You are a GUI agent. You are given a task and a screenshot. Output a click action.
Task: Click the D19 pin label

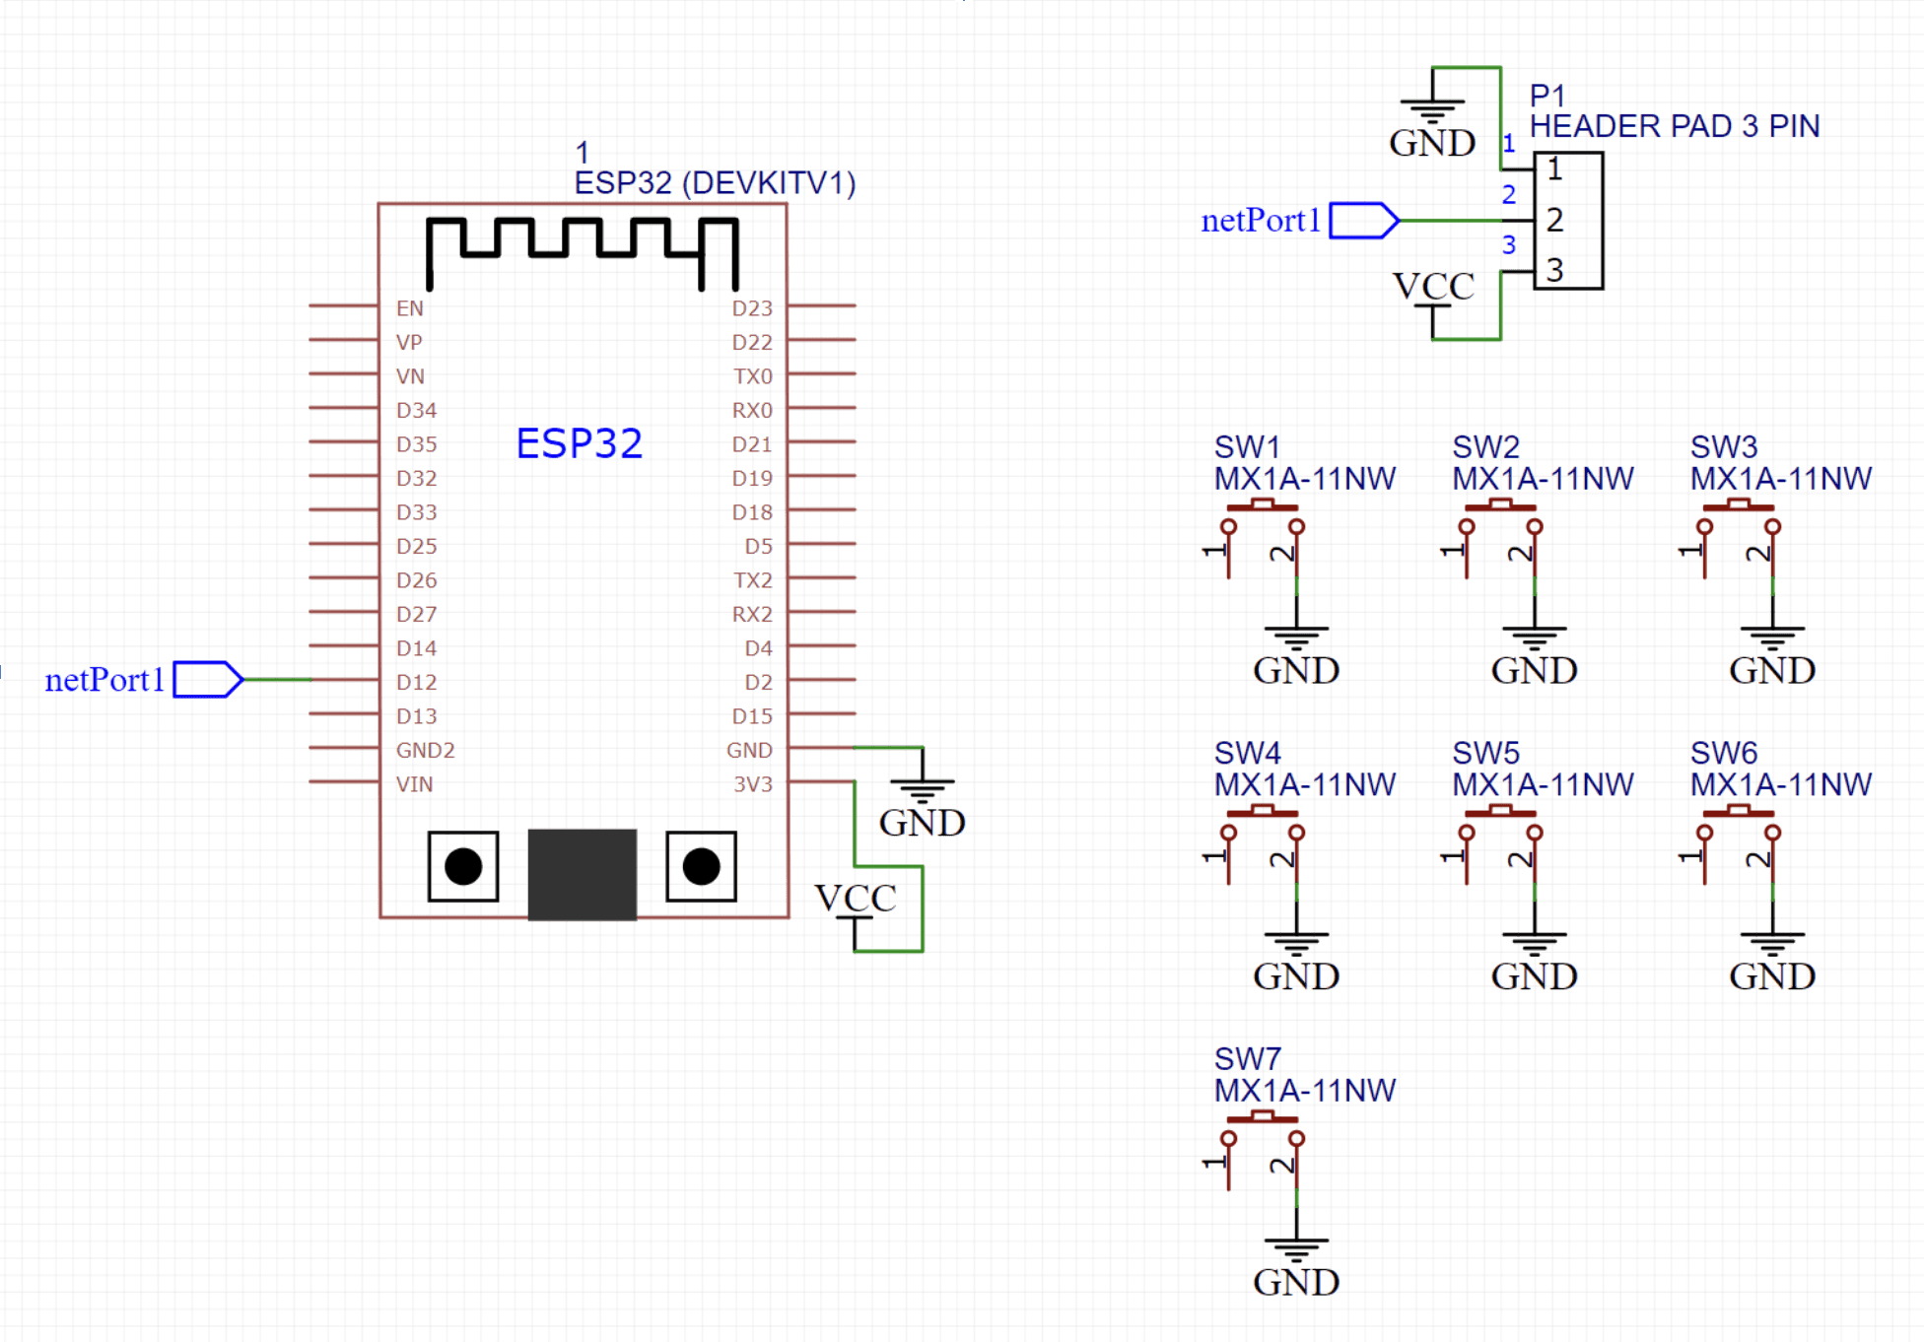point(752,479)
